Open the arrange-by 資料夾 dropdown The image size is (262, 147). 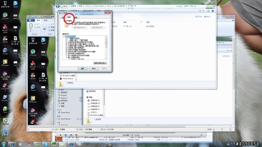coord(208,16)
